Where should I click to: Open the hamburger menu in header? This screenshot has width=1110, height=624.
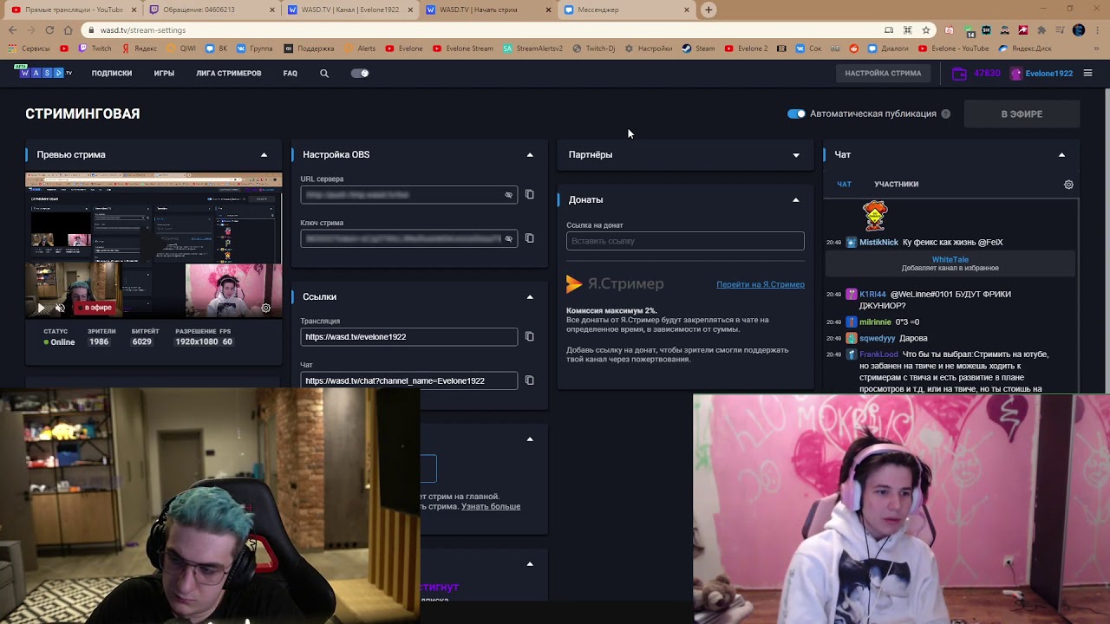pyautogui.click(x=1087, y=74)
